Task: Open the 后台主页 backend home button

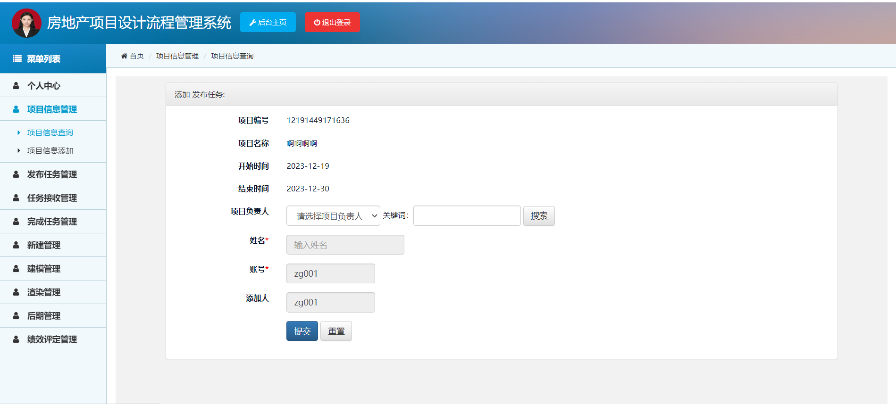Action: (x=268, y=22)
